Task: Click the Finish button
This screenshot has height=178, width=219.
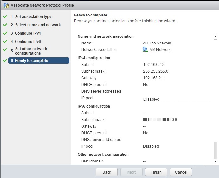Action: [x=156, y=172]
